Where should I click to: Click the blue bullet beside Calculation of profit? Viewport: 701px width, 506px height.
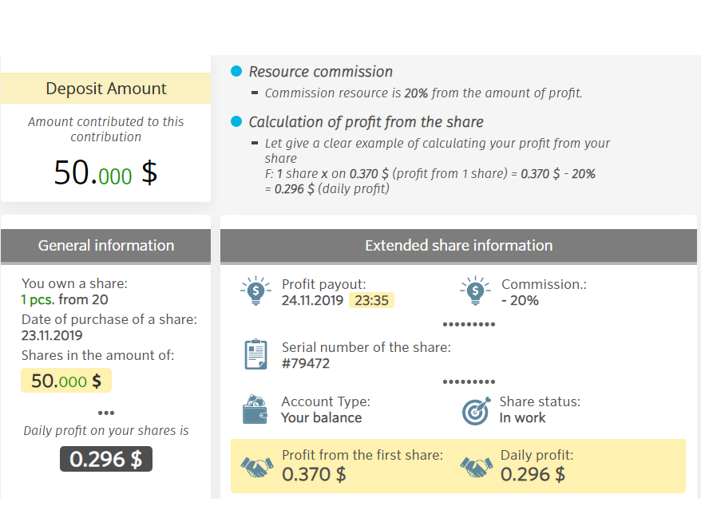(x=236, y=121)
